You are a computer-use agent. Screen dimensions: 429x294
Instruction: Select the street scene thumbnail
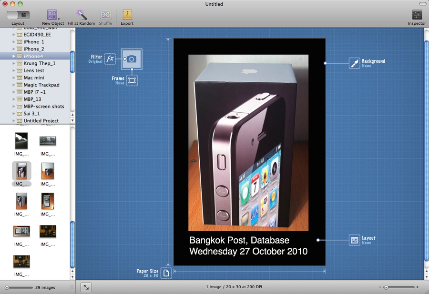48,141
